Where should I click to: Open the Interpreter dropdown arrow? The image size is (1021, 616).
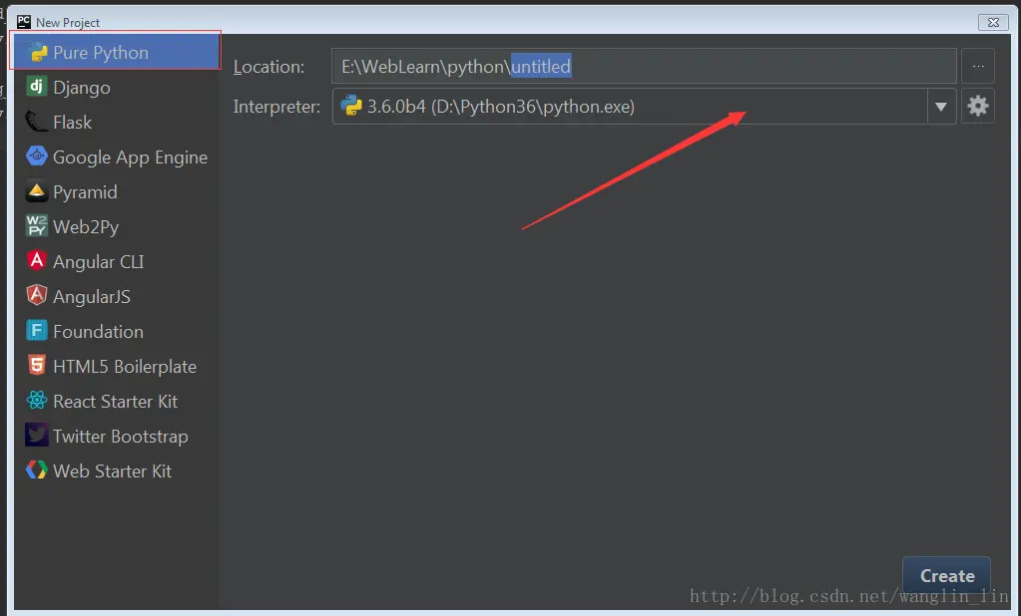click(x=941, y=106)
